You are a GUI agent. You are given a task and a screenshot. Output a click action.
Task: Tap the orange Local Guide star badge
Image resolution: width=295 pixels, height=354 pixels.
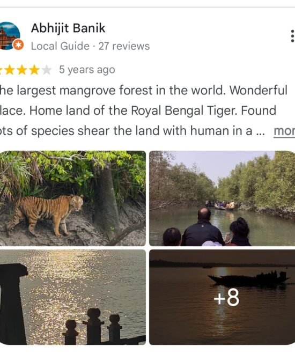[x=18, y=45]
